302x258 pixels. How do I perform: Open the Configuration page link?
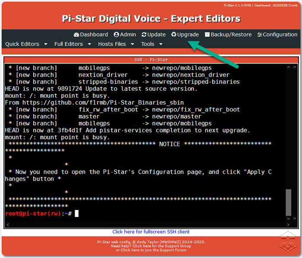coord(277,35)
